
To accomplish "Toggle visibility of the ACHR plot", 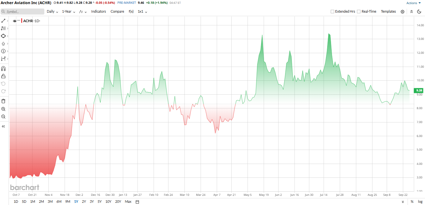I will click(15, 21).
